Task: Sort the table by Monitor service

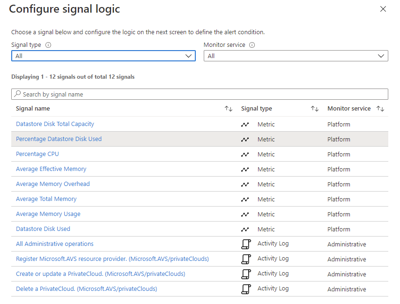Action: (x=380, y=108)
